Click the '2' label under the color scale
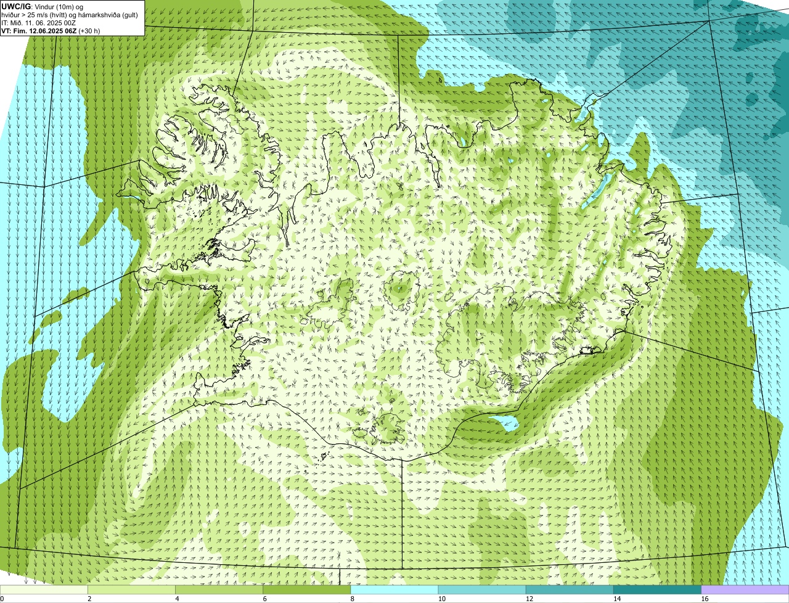 (x=89, y=599)
